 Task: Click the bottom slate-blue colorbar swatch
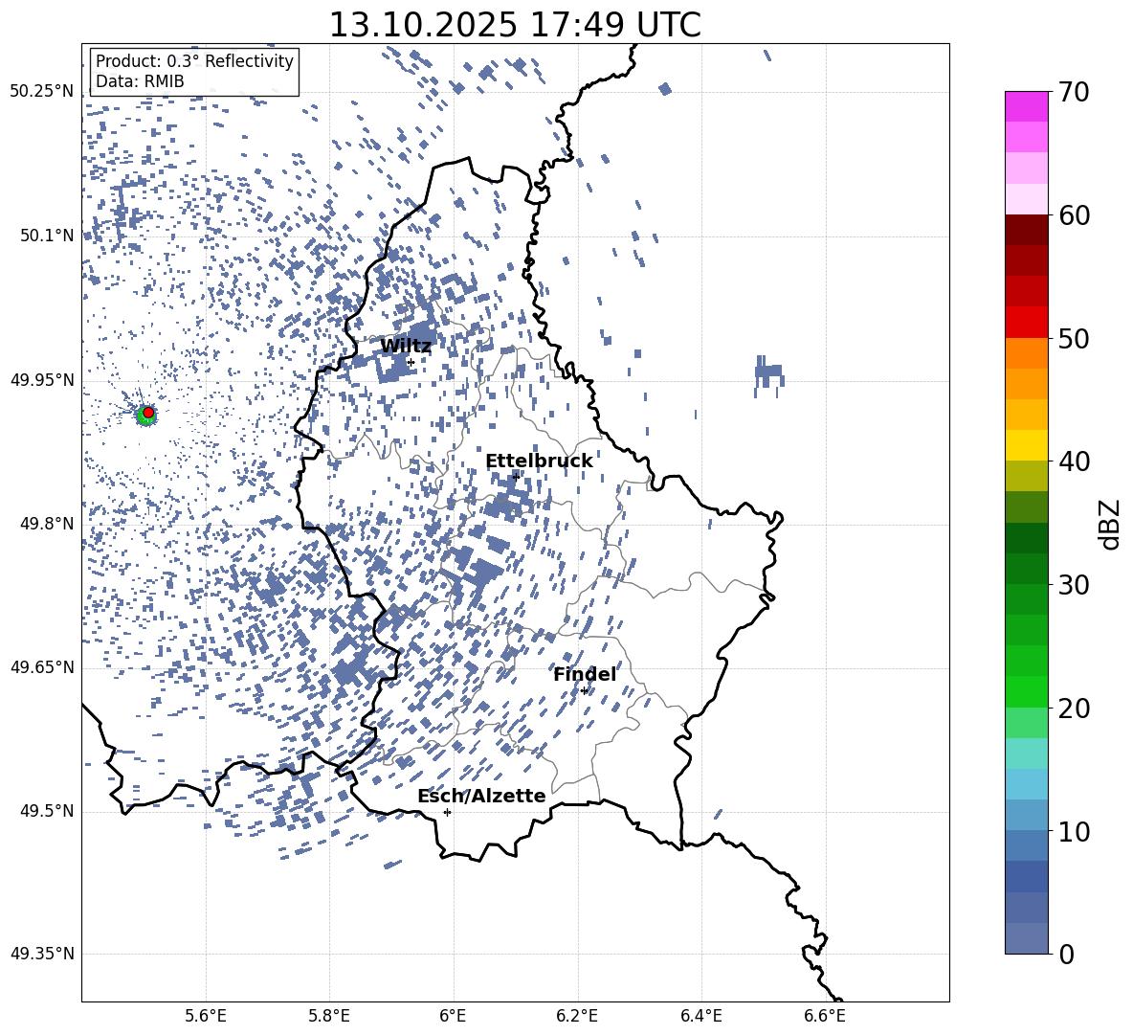coord(1026,938)
